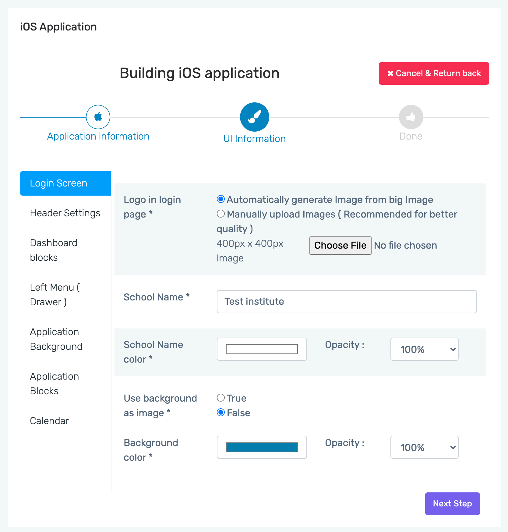Click the thumbs-up Done step icon
The height and width of the screenshot is (532, 508).
[x=411, y=117]
